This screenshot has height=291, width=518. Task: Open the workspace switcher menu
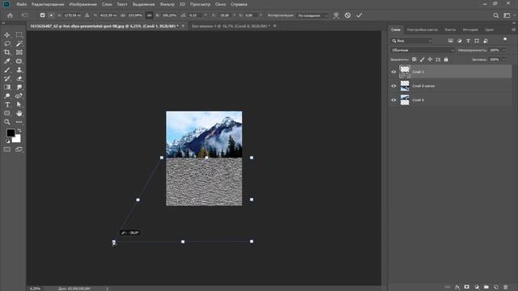click(507, 15)
